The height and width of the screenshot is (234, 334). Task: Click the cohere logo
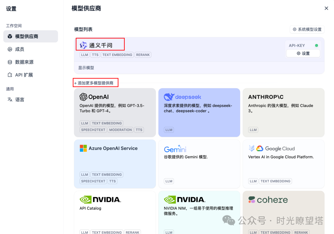pos(268,200)
